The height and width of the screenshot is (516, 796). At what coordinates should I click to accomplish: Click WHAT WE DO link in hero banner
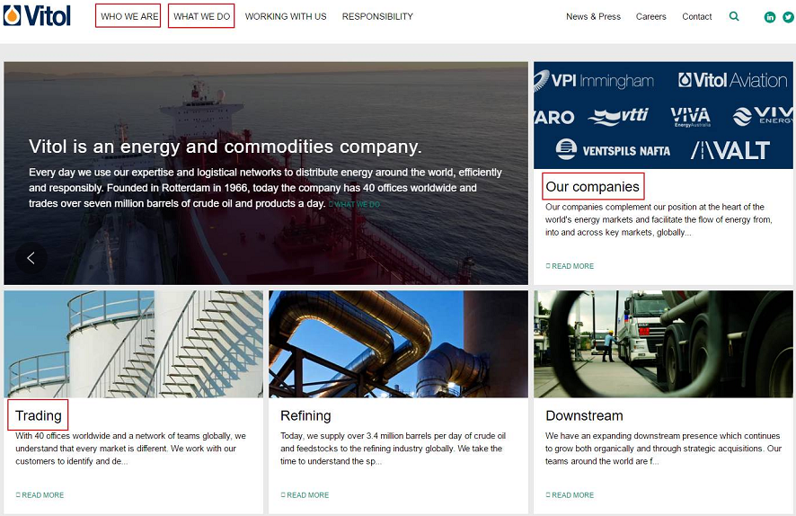point(354,204)
